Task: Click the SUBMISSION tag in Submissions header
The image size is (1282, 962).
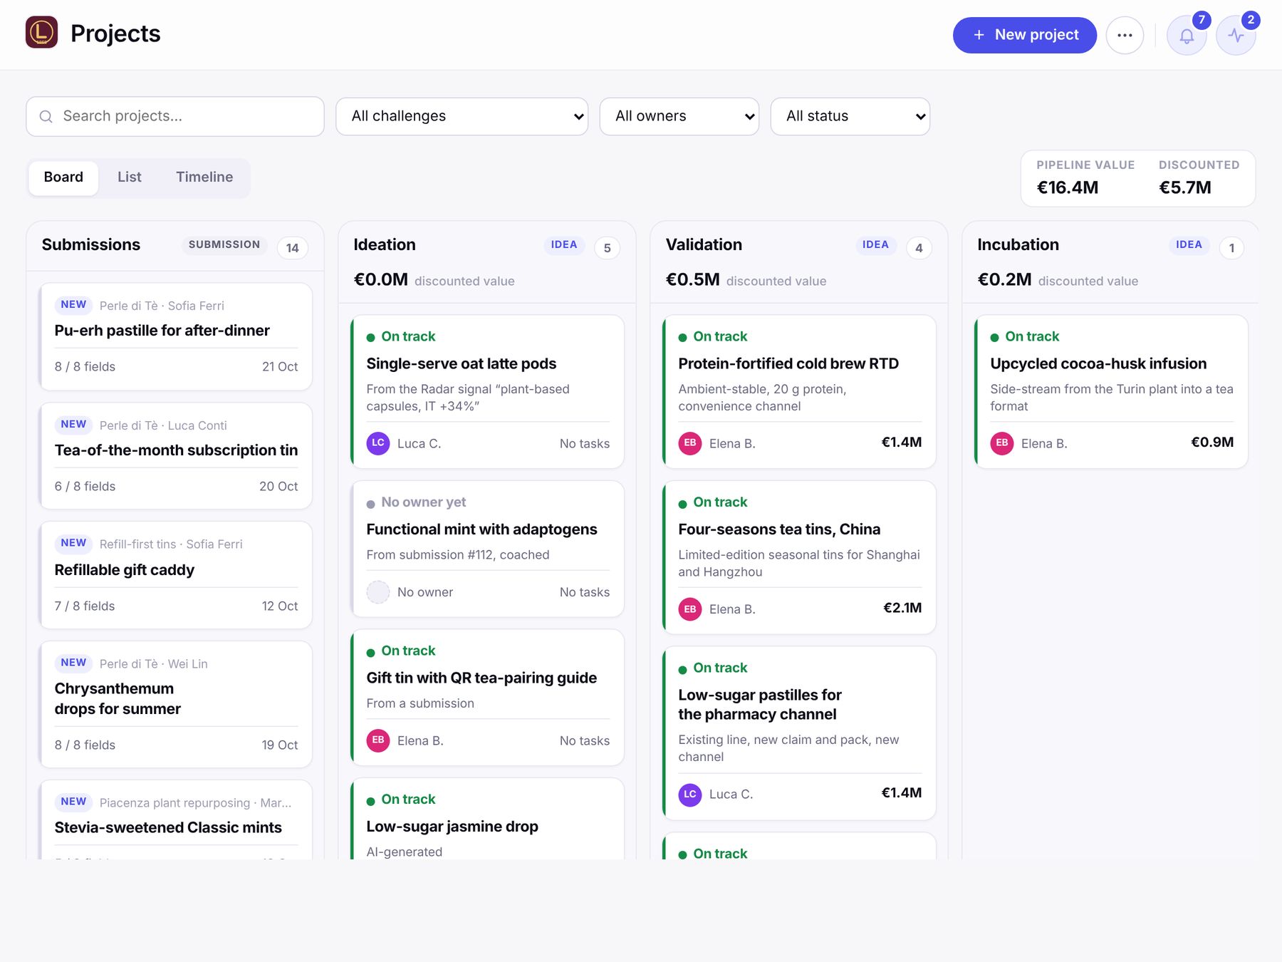Action: click(224, 244)
